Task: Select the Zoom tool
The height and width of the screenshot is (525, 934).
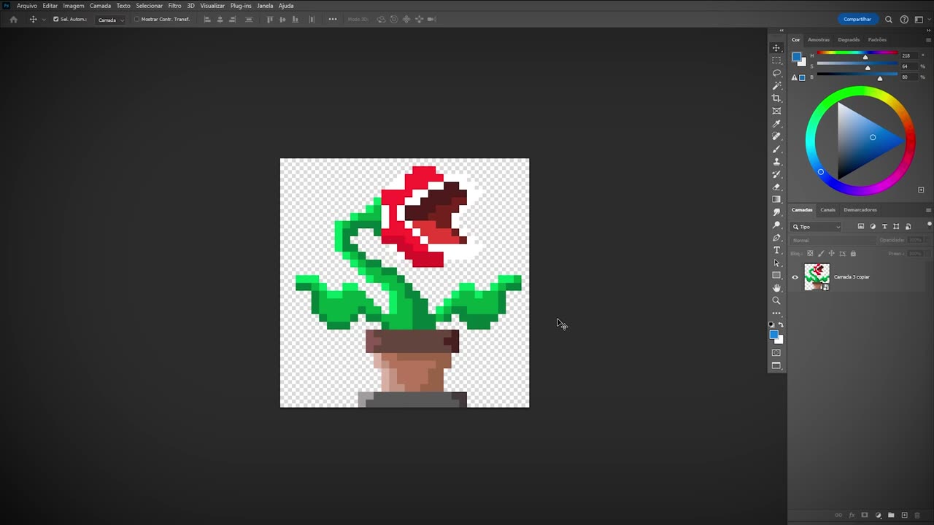Action: pos(776,300)
